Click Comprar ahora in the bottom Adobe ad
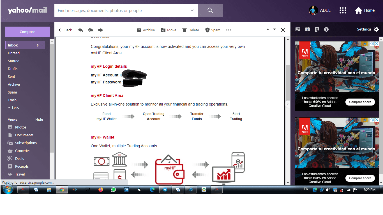This screenshot has width=383, height=215. pos(360,178)
